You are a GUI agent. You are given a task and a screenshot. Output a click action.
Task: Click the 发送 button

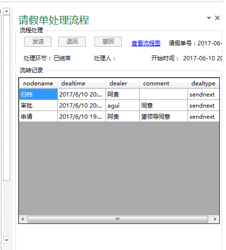[38, 42]
